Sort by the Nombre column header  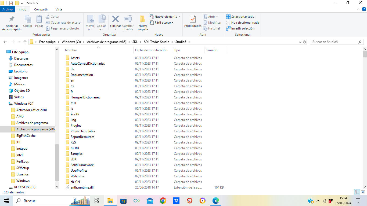point(71,50)
